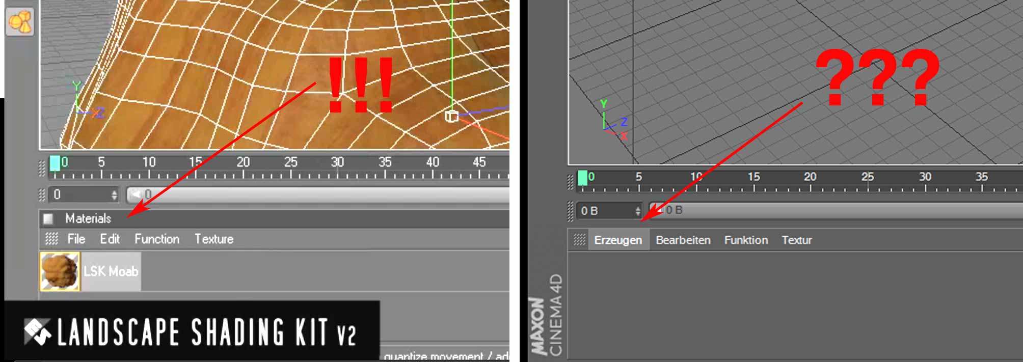Adjust left frame field stepper arrows
The height and width of the screenshot is (362, 1023).
(114, 195)
